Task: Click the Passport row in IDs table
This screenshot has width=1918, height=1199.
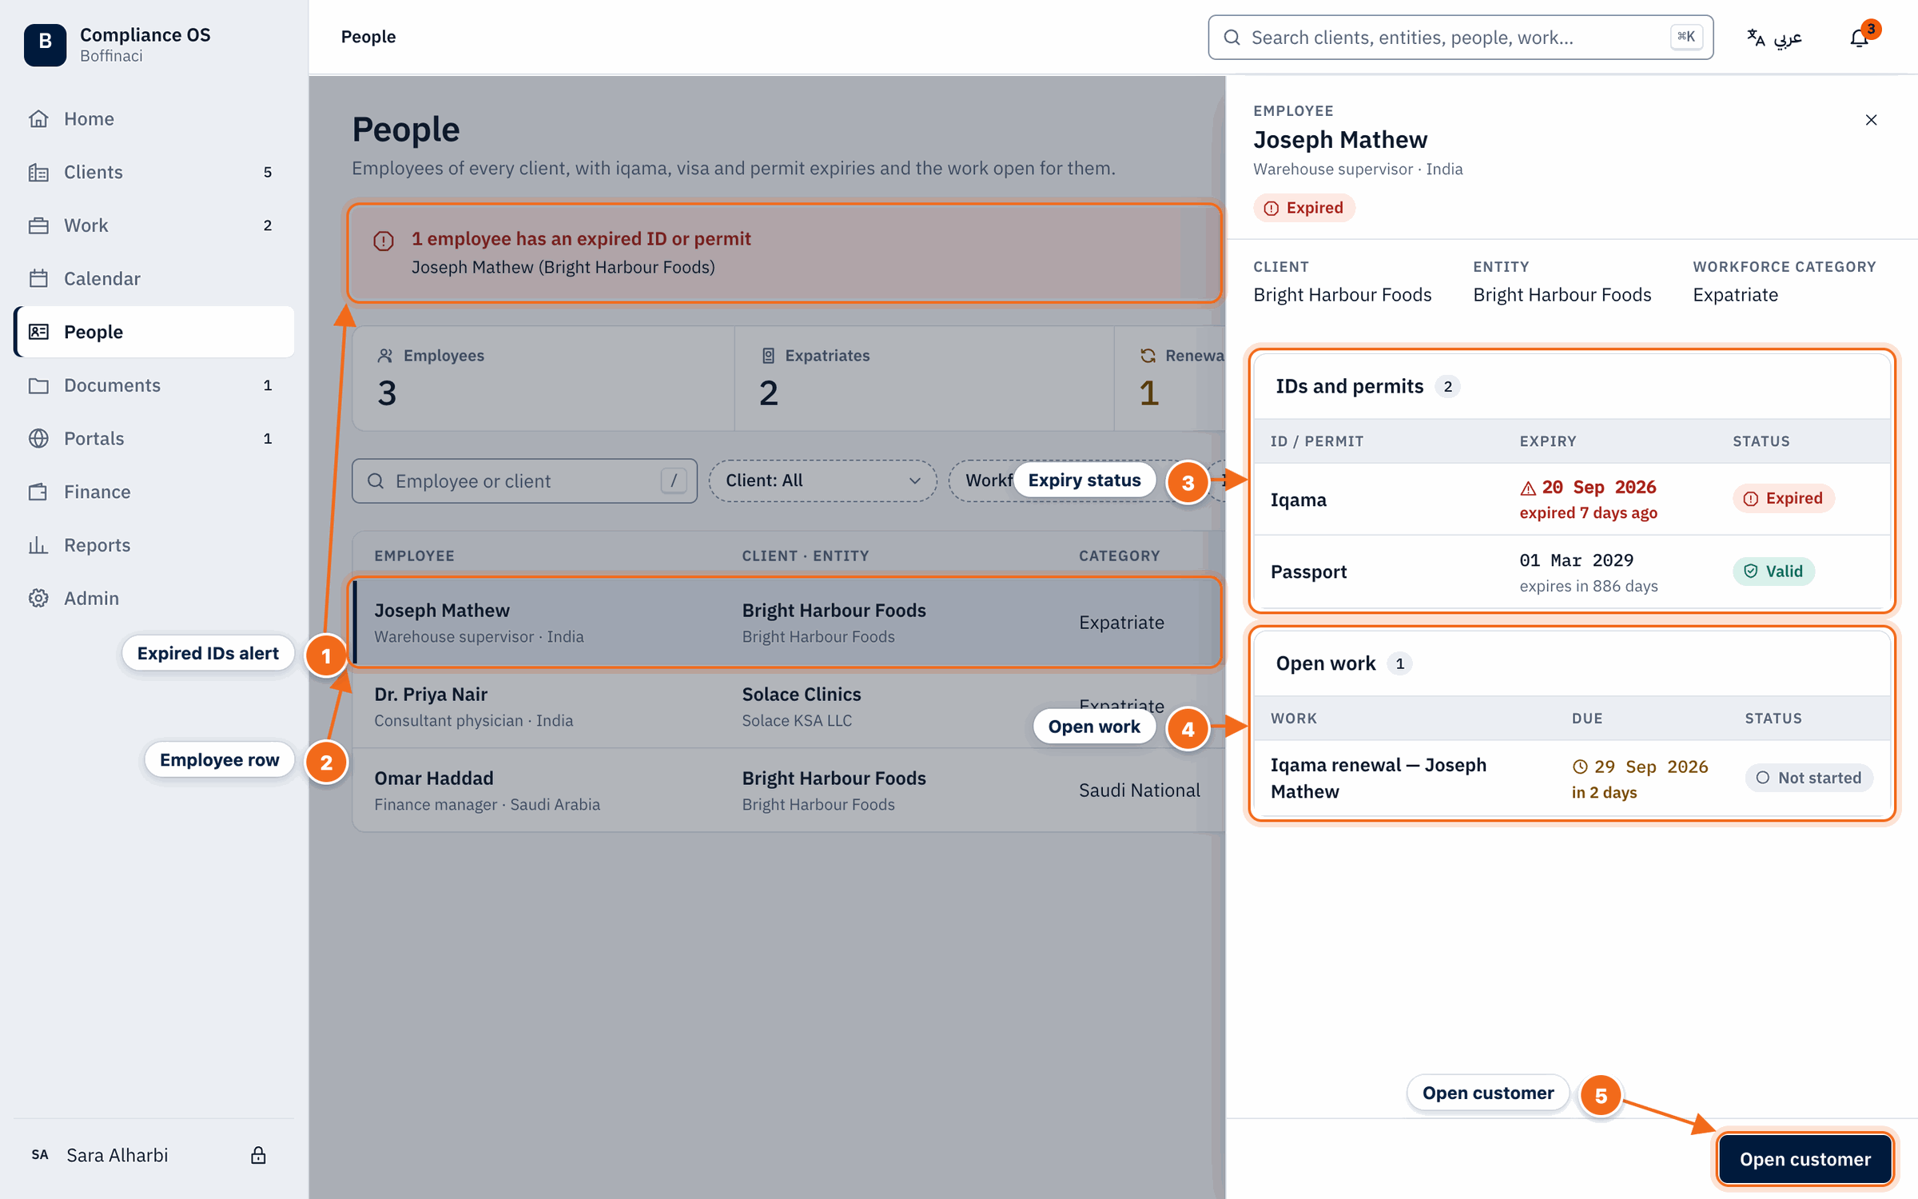Action: pyautogui.click(x=1572, y=572)
